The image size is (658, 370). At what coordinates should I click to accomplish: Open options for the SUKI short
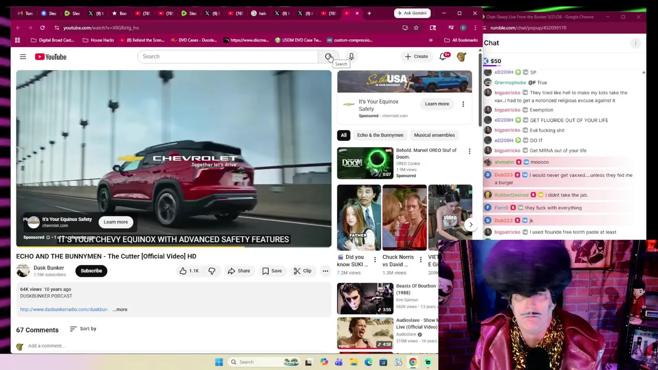point(375,260)
